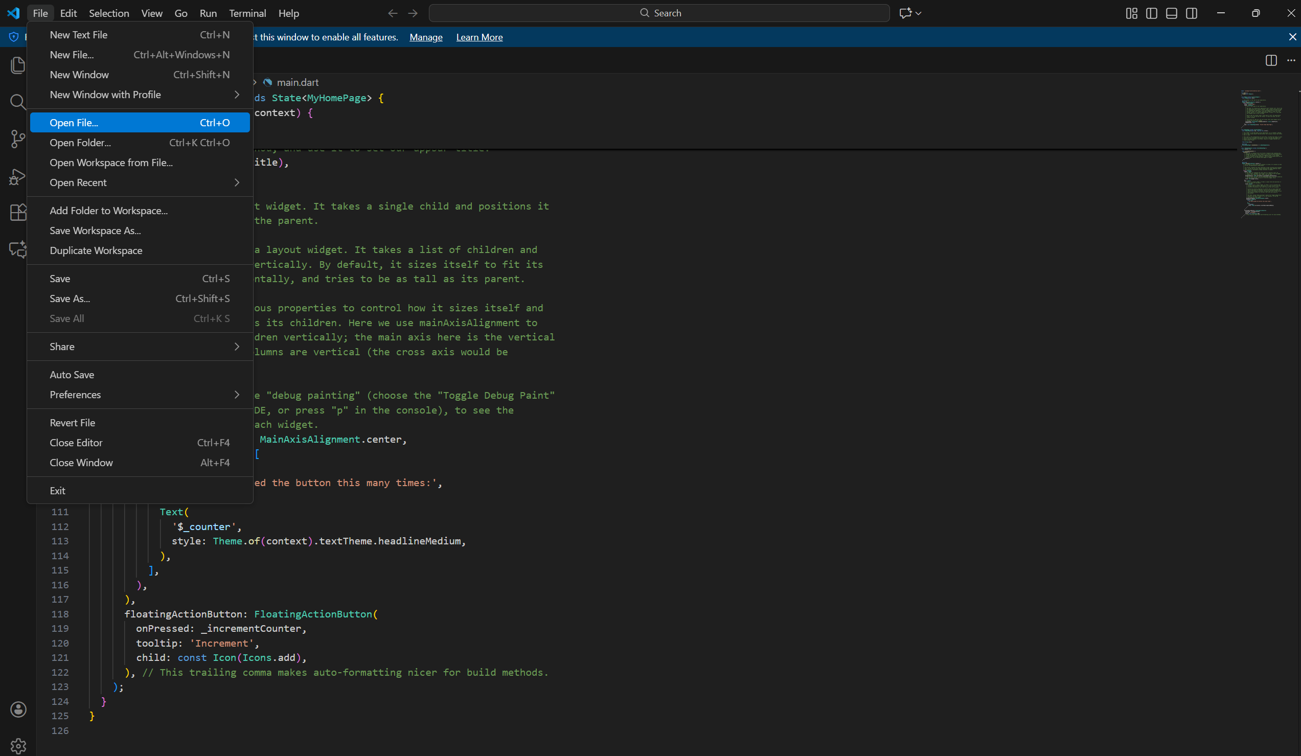Select Save Workspace As in File menu

pyautogui.click(x=95, y=231)
